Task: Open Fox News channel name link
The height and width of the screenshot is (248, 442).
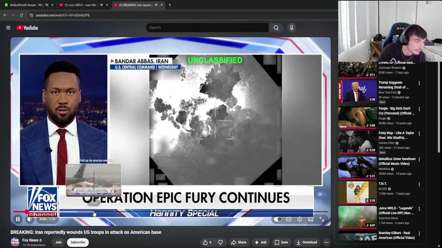Action: (x=30, y=240)
